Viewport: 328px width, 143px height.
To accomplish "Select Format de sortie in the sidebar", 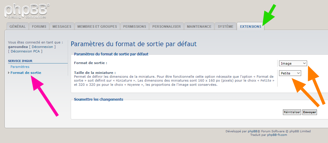I will pyautogui.click(x=26, y=73).
